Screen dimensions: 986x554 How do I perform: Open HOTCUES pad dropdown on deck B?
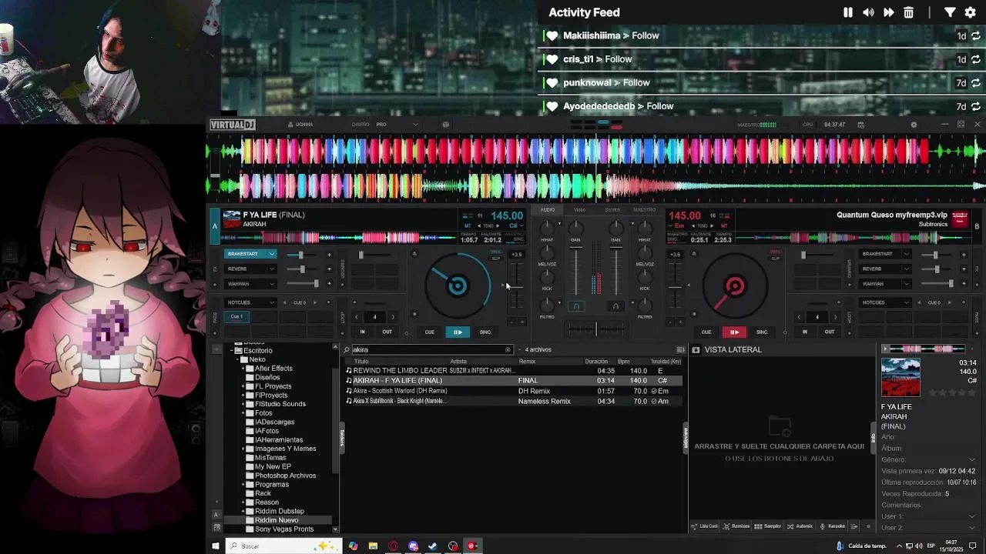(x=906, y=303)
